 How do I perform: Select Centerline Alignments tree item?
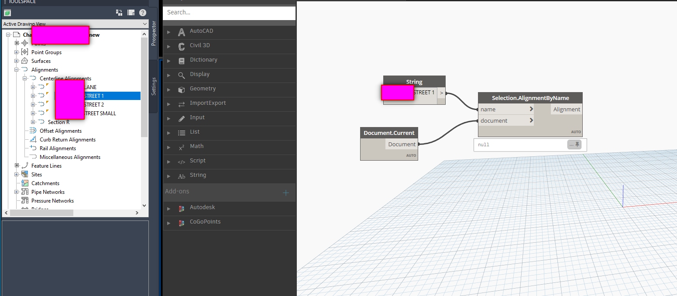[65, 79]
